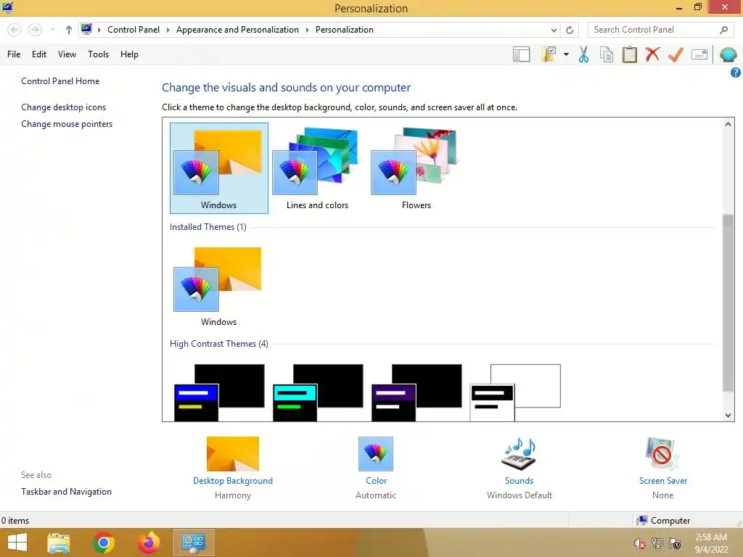The height and width of the screenshot is (557, 743).
Task: Toggle the navigation pane layout icon
Action: click(x=521, y=54)
